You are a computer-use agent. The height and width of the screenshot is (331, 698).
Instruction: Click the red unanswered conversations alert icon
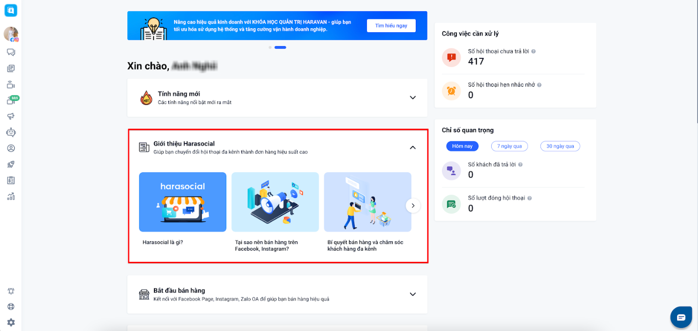point(451,57)
